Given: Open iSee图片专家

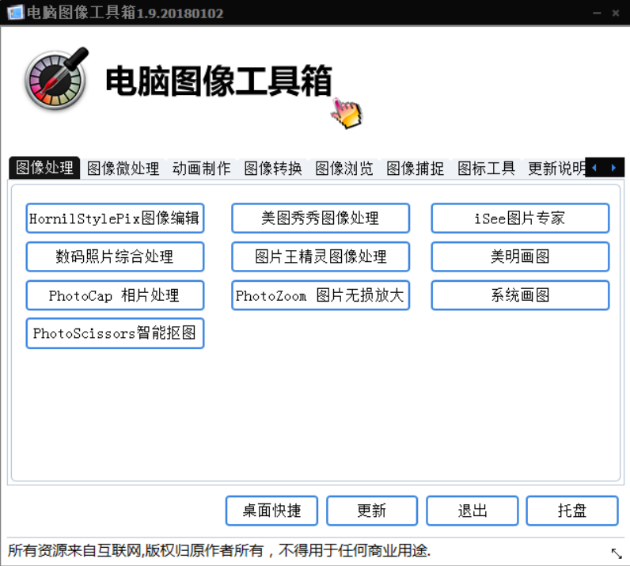Looking at the screenshot, I should (520, 218).
